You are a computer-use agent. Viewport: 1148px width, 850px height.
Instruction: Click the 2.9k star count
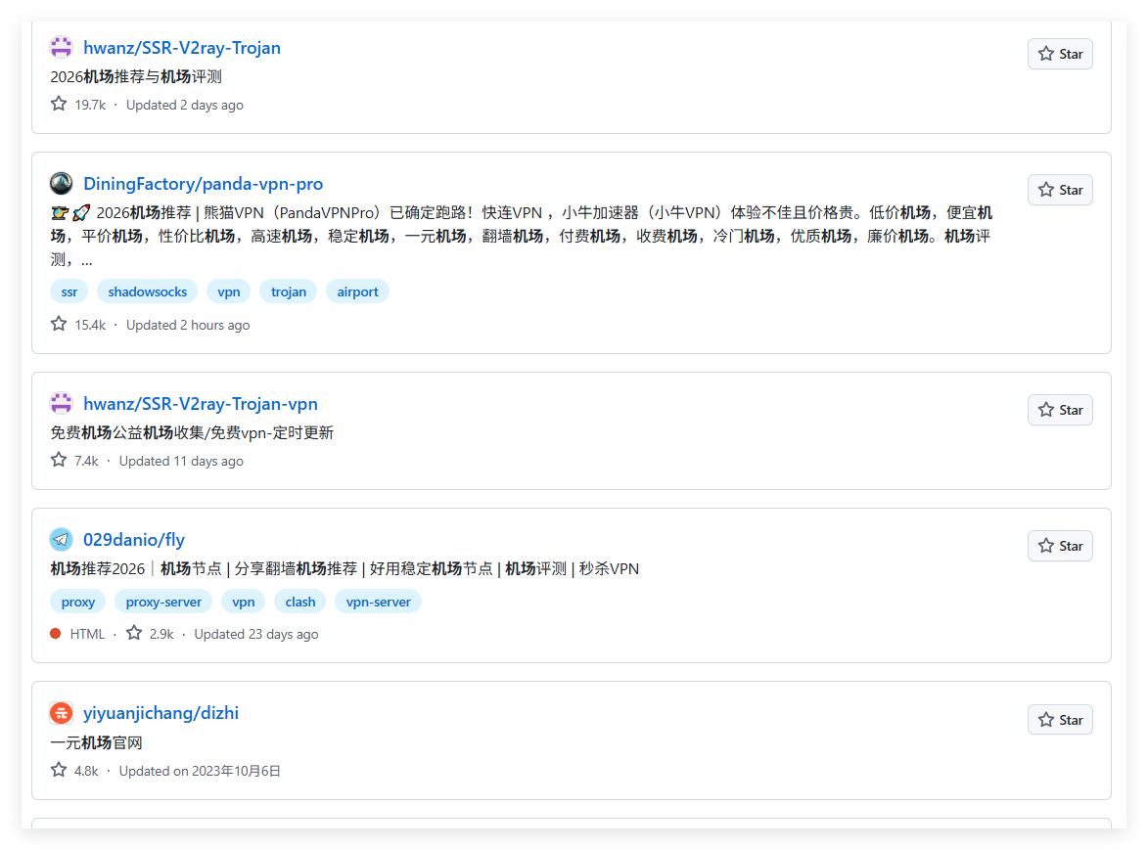[x=161, y=634]
